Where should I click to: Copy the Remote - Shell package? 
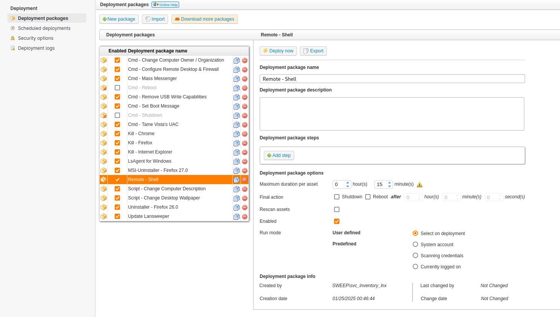pos(237,180)
